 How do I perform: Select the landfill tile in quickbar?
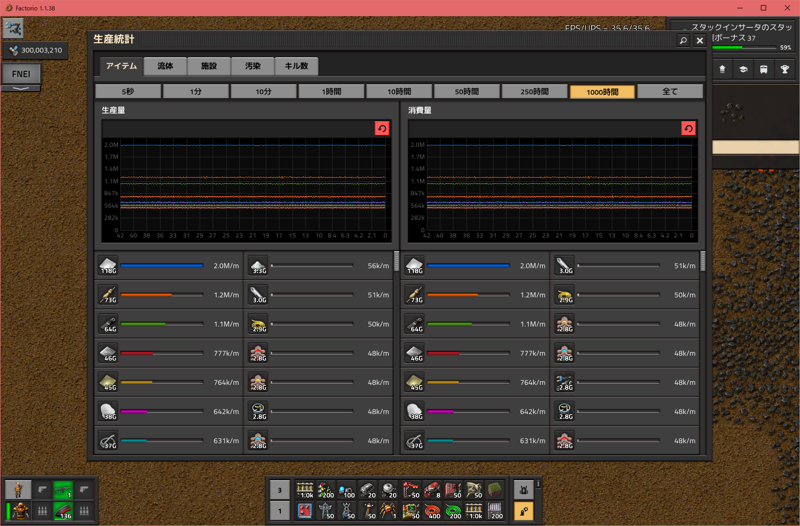click(x=495, y=490)
